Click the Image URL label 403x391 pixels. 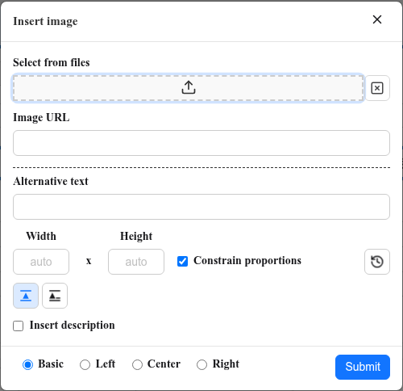(41, 117)
